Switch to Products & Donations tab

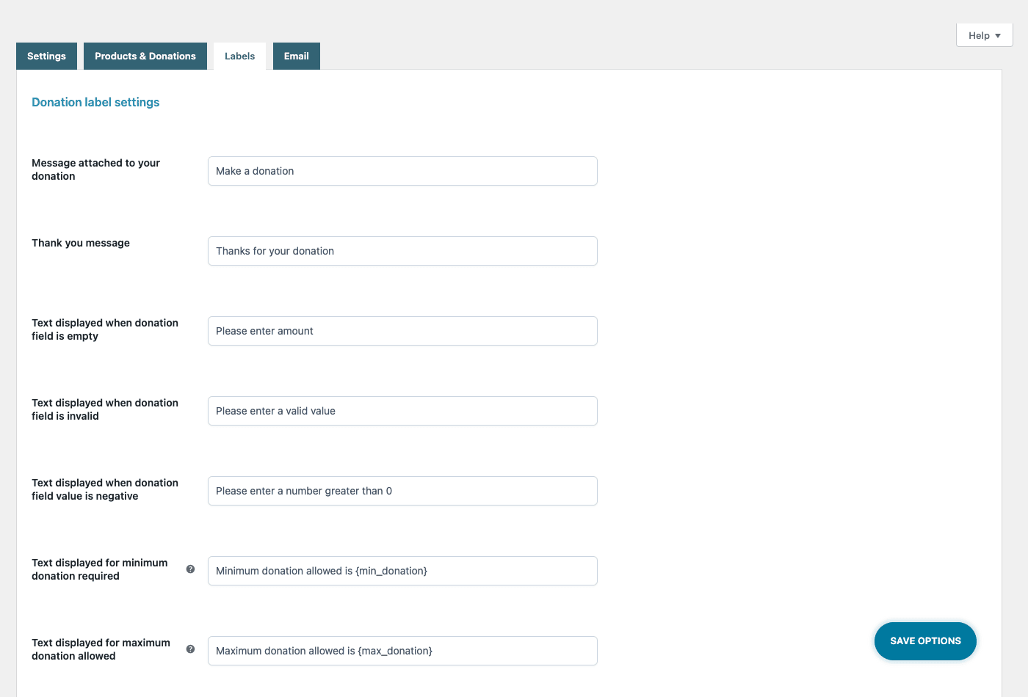click(145, 56)
